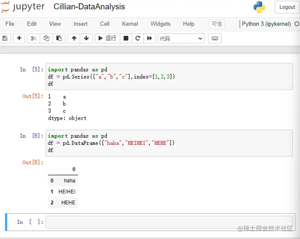This screenshot has width=300, height=239.
Task: Run the cell with 运行 button
Action: click(x=107, y=38)
